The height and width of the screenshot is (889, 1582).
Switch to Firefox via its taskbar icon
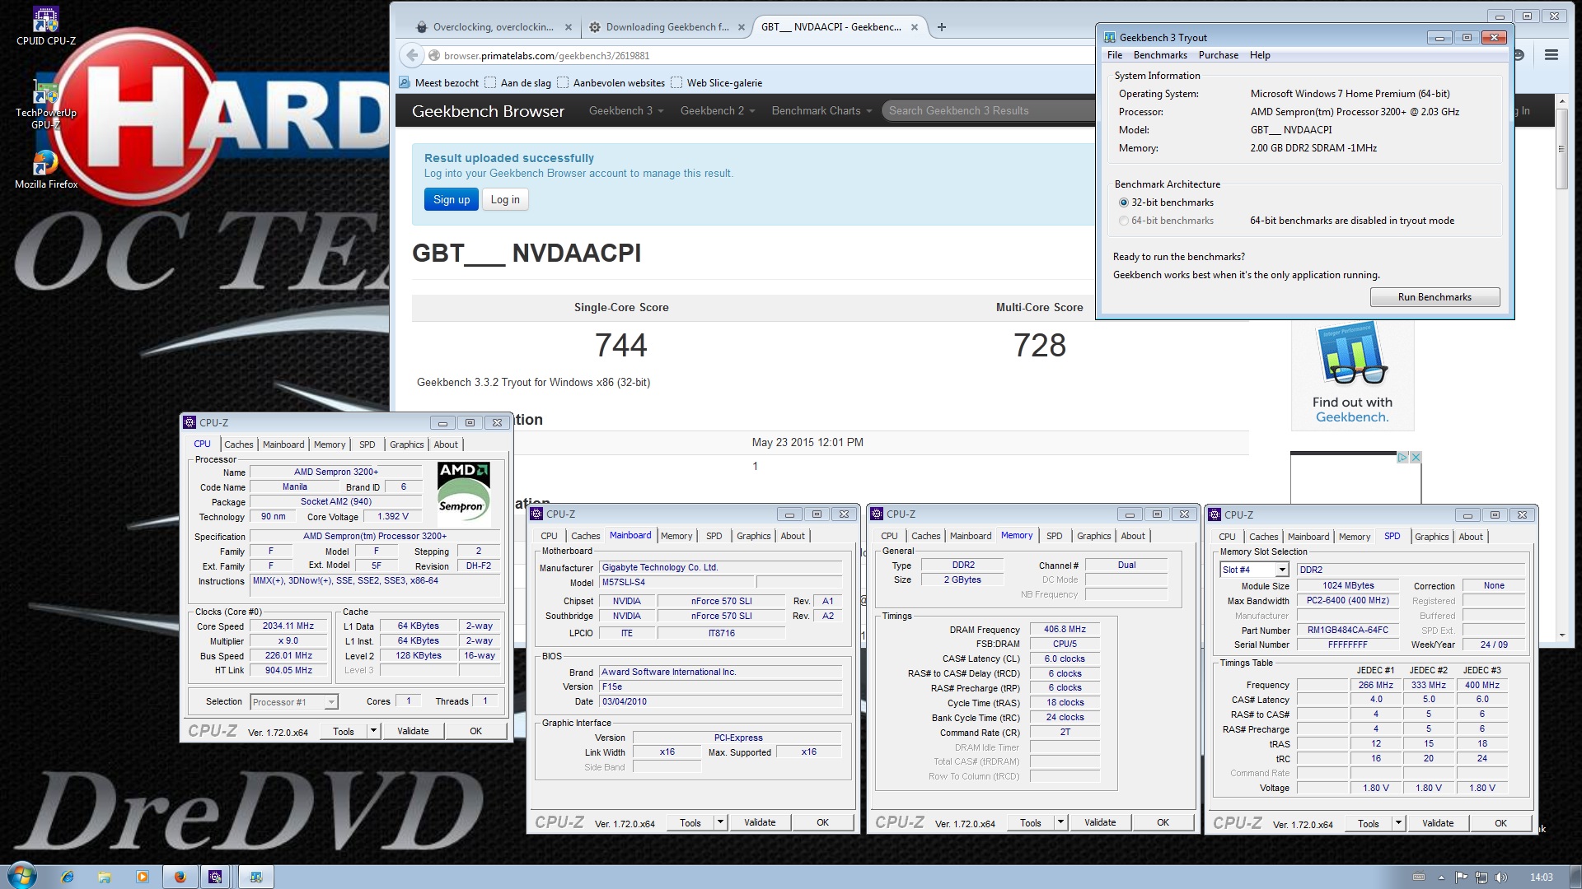point(180,877)
